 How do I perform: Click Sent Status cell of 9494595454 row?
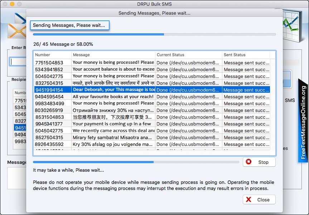pyautogui.click(x=246, y=97)
